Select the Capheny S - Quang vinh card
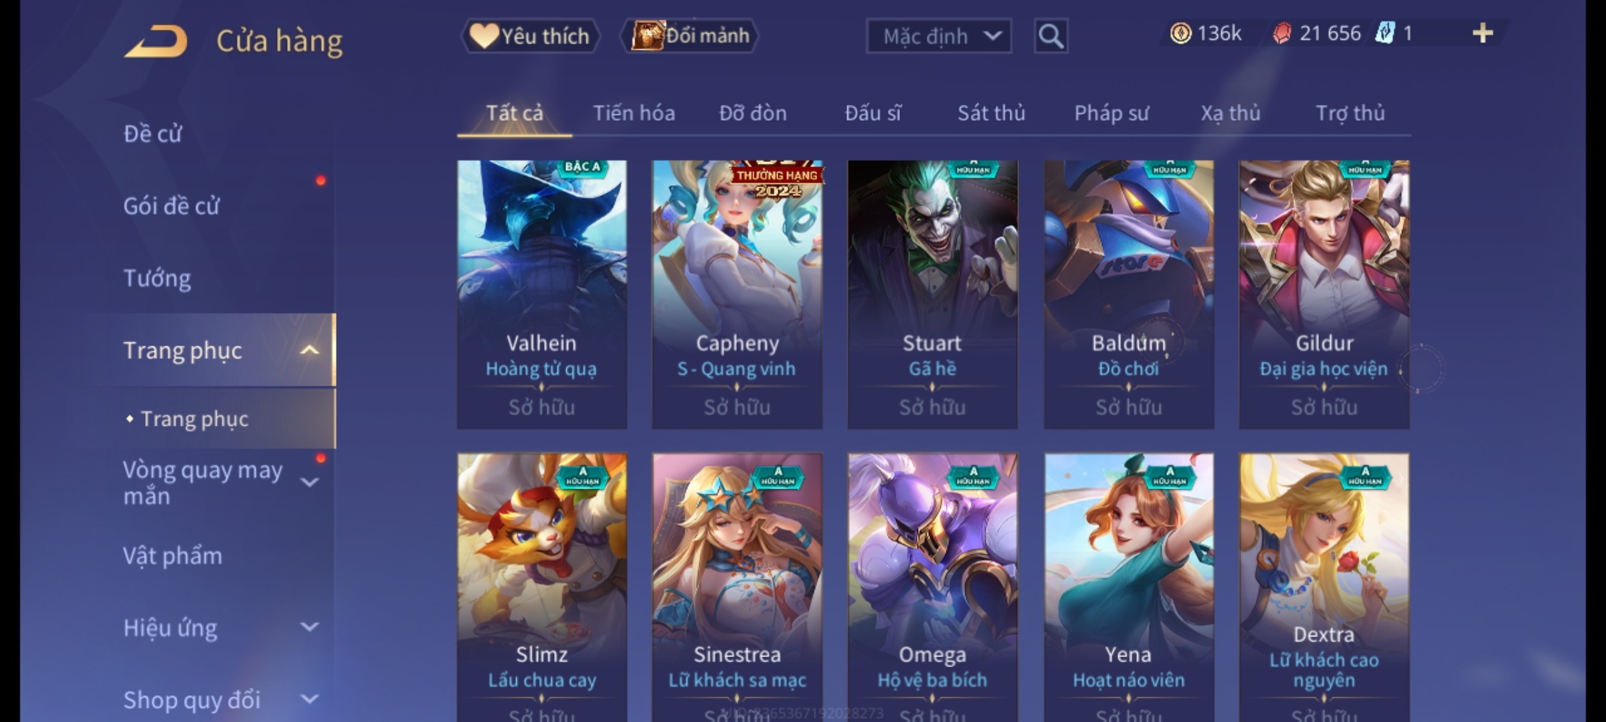1606x722 pixels. coord(737,294)
